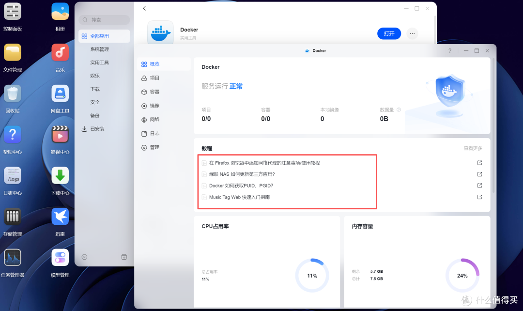Click the 搜索 search field in app center

(104, 20)
